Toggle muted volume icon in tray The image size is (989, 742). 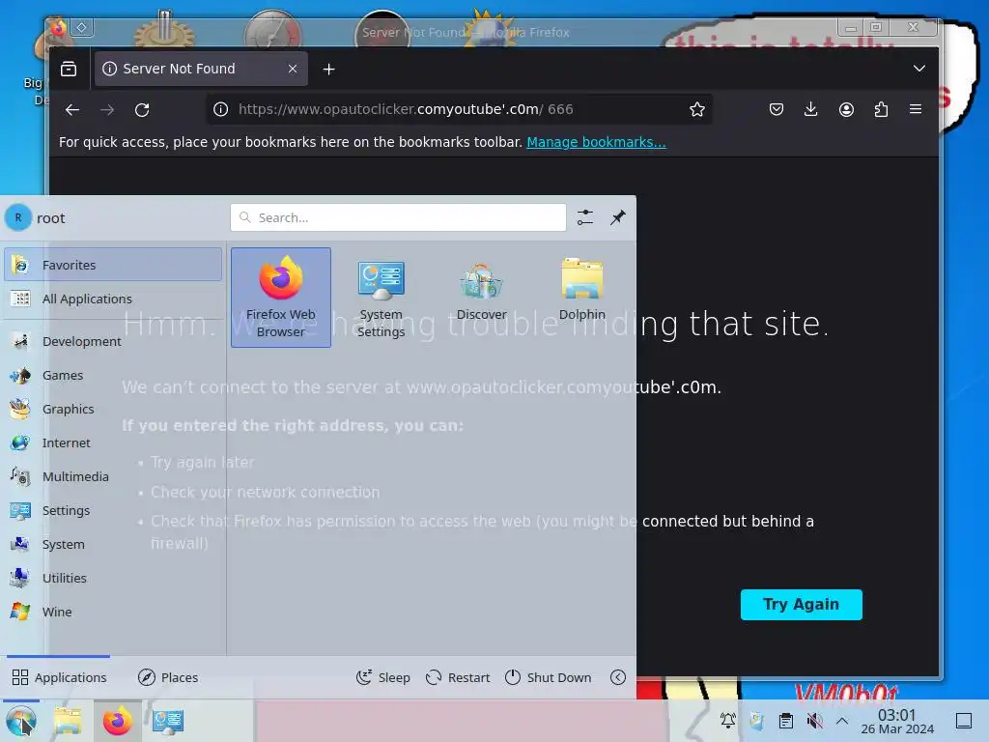(x=815, y=720)
